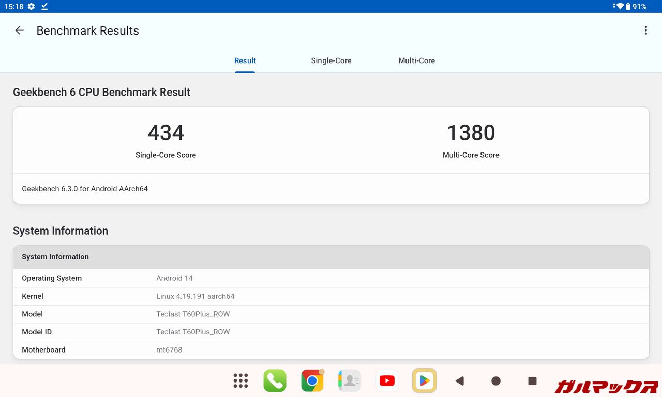
Task: Switch to the Multi-Core tab
Action: click(416, 60)
